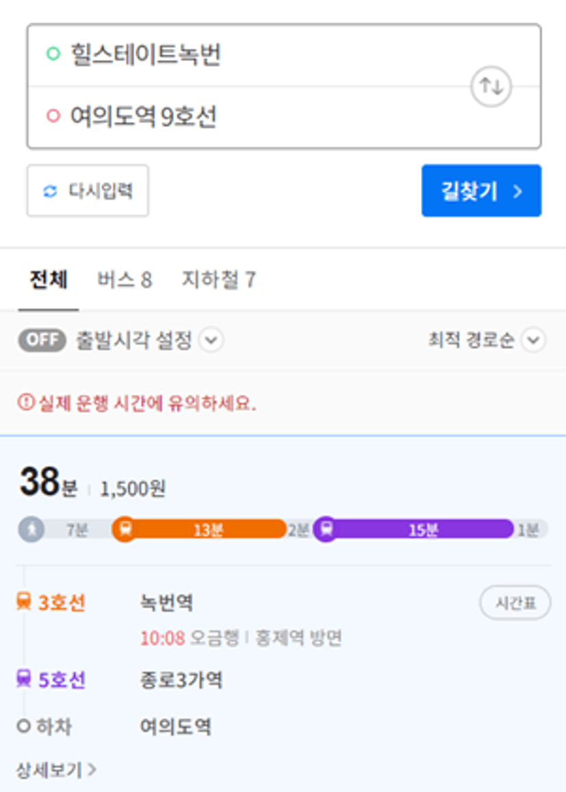Toggle the OFF departure time switch
This screenshot has height=792, width=566.
42,340
